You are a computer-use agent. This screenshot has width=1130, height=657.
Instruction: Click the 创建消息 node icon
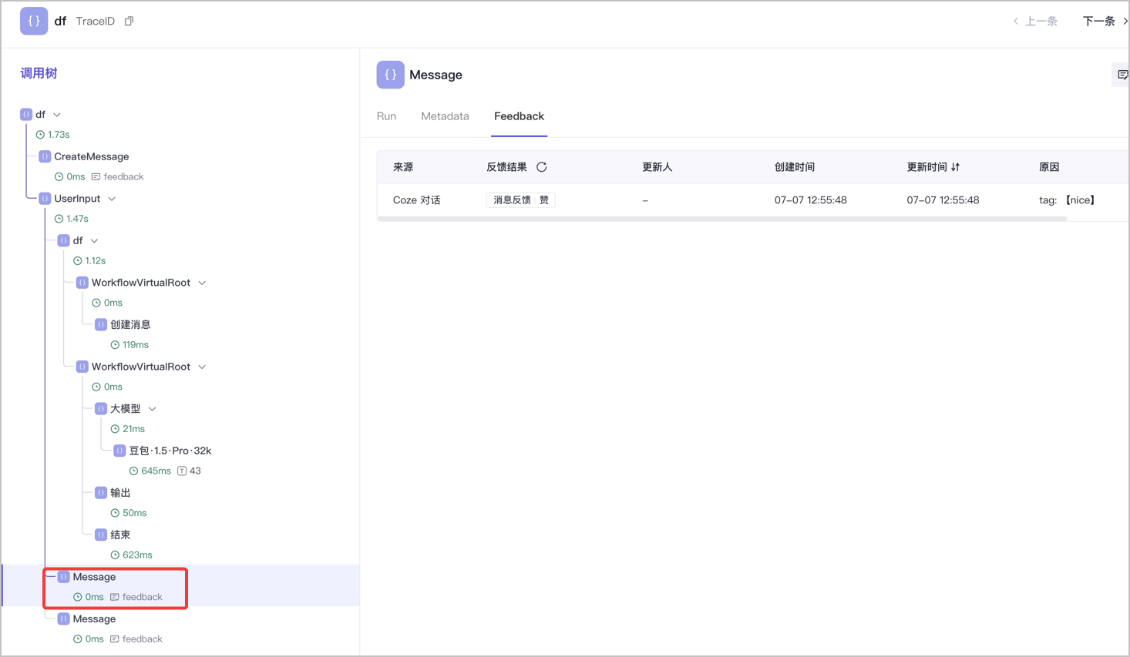101,325
